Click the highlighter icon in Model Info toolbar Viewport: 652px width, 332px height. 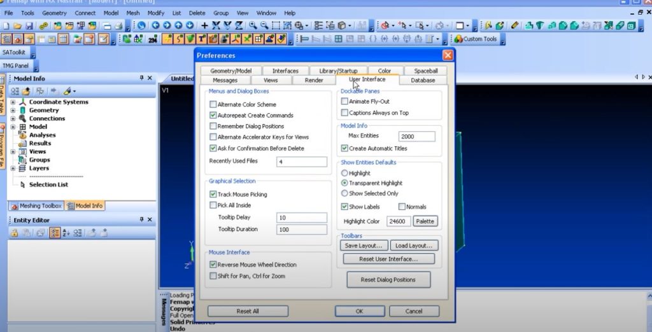pyautogui.click(x=67, y=91)
